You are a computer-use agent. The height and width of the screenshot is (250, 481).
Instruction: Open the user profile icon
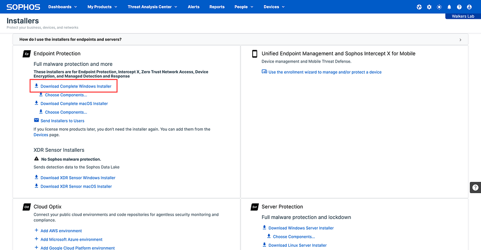tap(469, 7)
